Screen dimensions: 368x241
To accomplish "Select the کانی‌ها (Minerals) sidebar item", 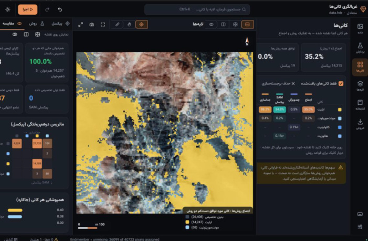I will pos(360,67).
